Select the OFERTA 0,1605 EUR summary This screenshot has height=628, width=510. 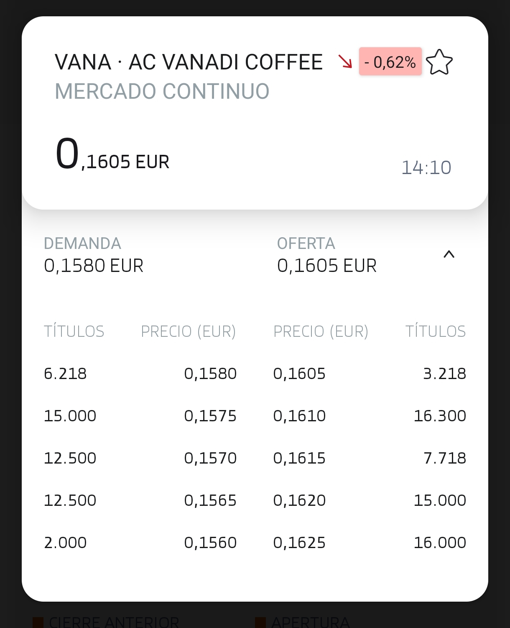(x=327, y=255)
